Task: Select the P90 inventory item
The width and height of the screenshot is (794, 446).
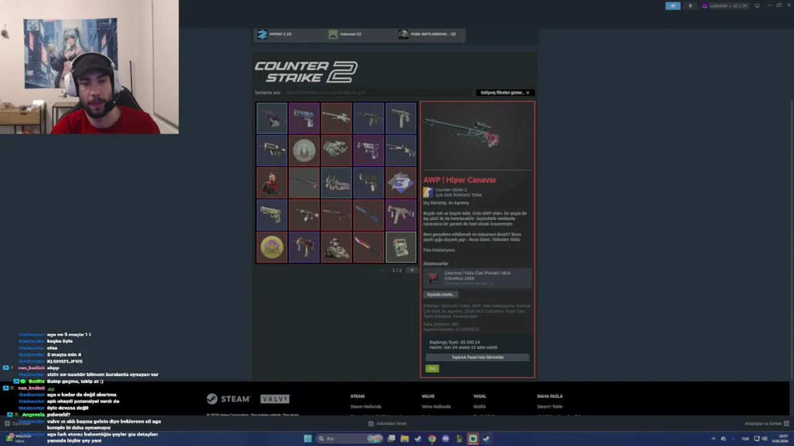Action: 336,183
